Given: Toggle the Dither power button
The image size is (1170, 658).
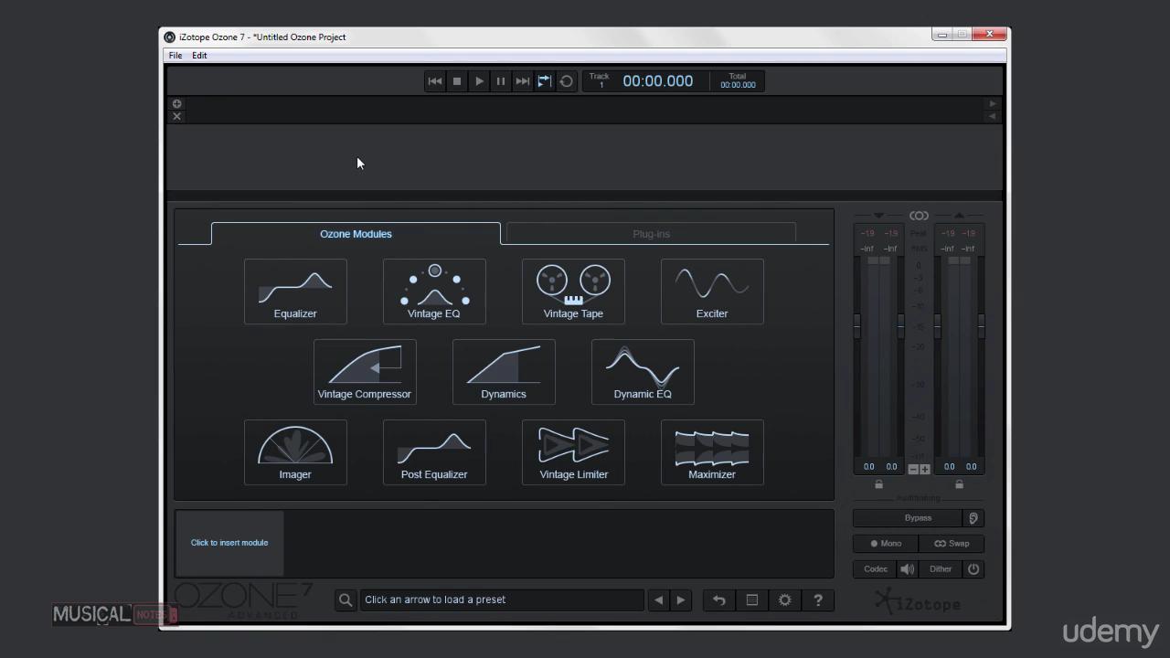Looking at the screenshot, I should click(x=973, y=568).
